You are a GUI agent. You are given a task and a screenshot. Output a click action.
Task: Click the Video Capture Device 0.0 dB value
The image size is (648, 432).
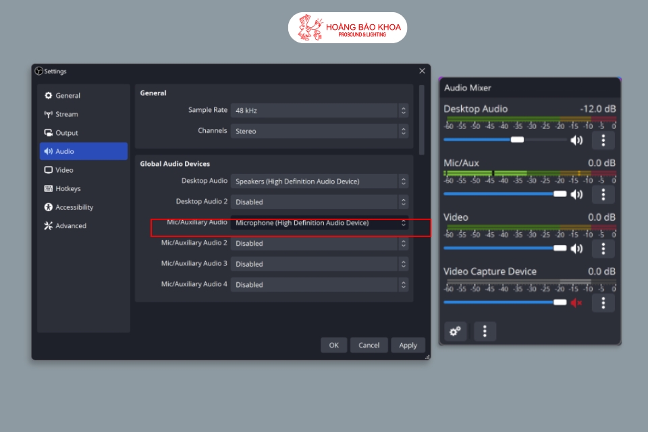(601, 271)
